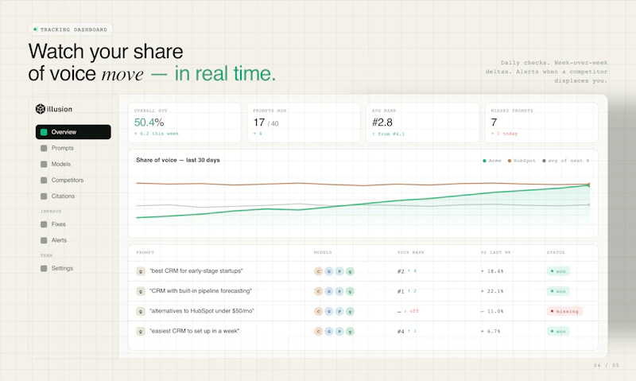The height and width of the screenshot is (381, 636).
Task: Click the blue G model icon in "best CRM for early-stage startups" row
Action: 329,271
